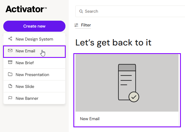Click the share icon for New Design System
Screen dimensions: 185x132
click(10, 39)
